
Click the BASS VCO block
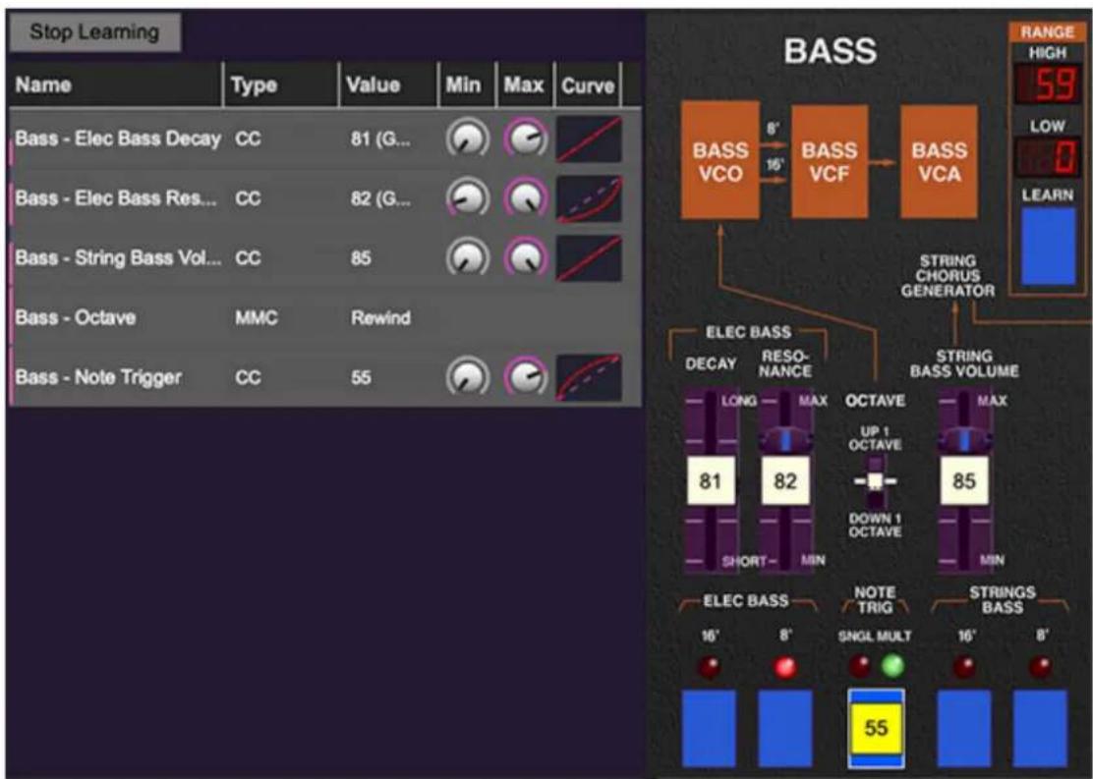[720, 160]
